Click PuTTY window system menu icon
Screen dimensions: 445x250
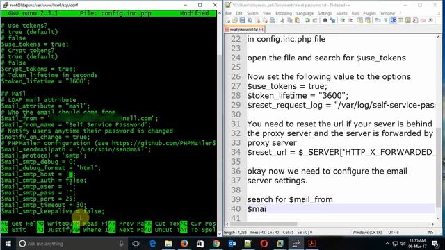(6, 5)
